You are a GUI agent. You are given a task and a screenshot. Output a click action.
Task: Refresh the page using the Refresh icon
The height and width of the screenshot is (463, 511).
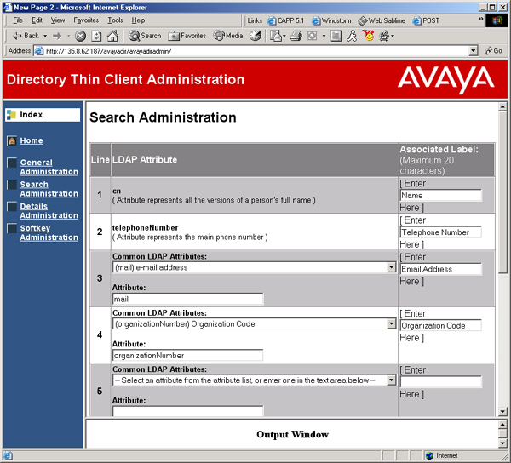click(x=96, y=36)
